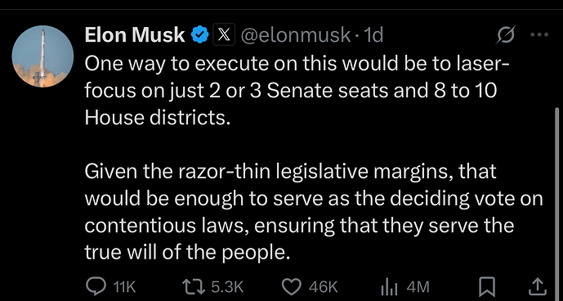
Task: Repost using the retweet arrows icon
Action: click(x=194, y=286)
